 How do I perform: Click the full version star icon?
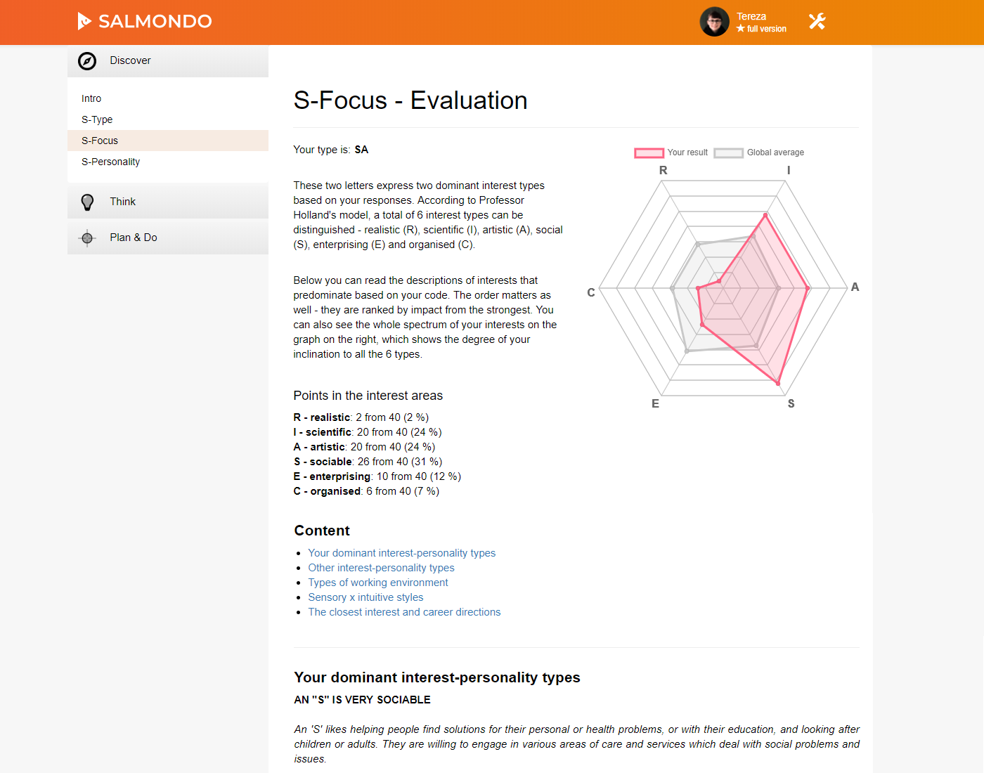(x=741, y=29)
